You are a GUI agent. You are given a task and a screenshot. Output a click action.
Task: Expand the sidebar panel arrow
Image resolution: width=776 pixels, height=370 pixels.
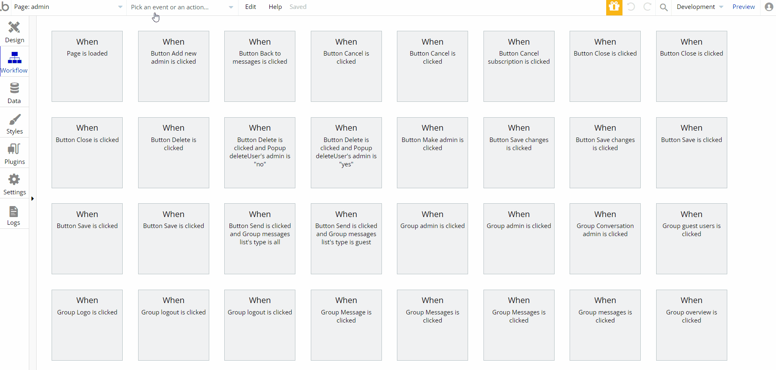[33, 199]
